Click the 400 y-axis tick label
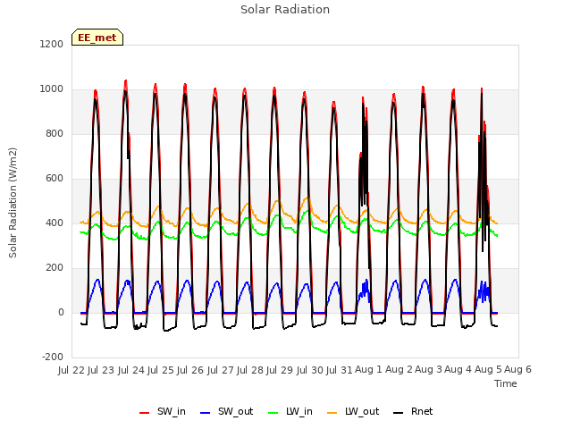 [x=55, y=223]
